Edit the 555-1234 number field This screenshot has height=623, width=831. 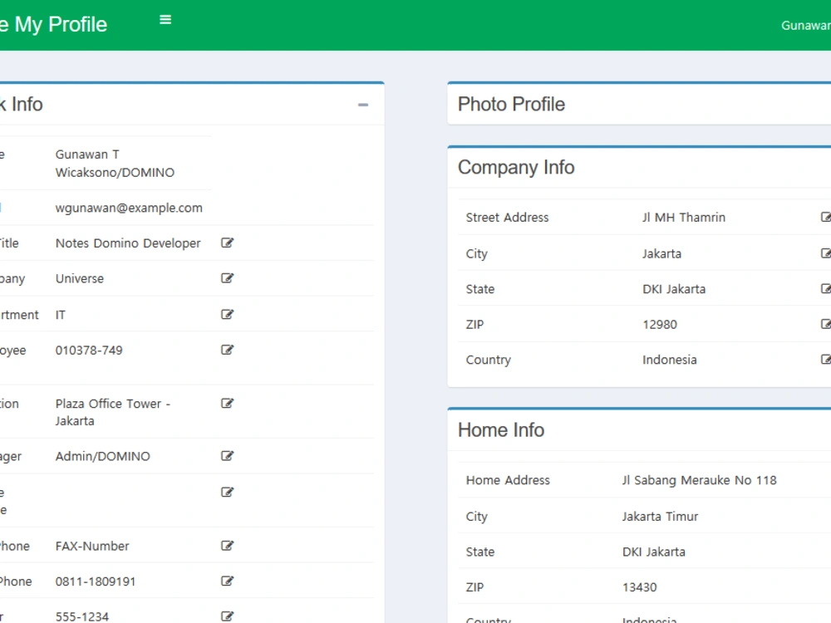[228, 616]
